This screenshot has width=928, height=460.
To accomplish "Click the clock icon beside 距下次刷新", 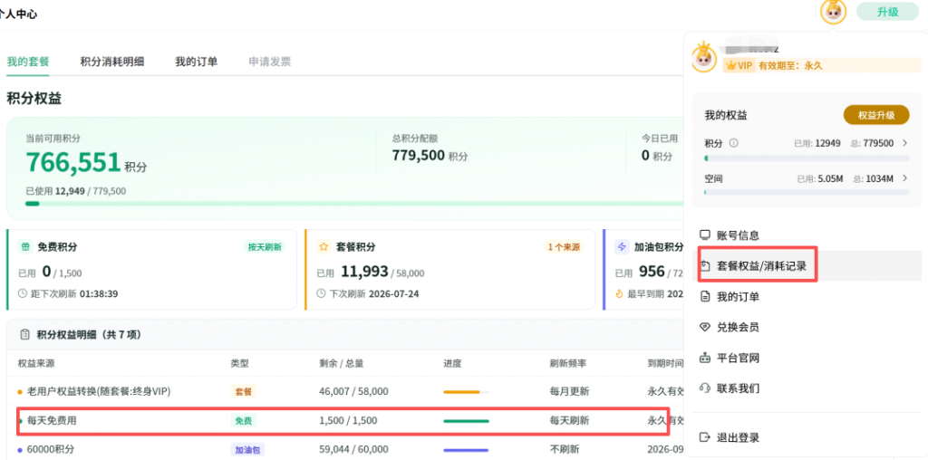I will pos(23,293).
